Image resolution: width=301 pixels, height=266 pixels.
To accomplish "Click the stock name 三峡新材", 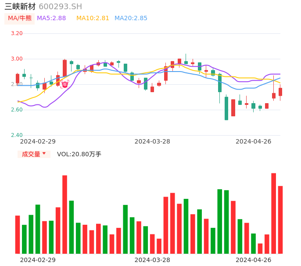I will 20,7.
